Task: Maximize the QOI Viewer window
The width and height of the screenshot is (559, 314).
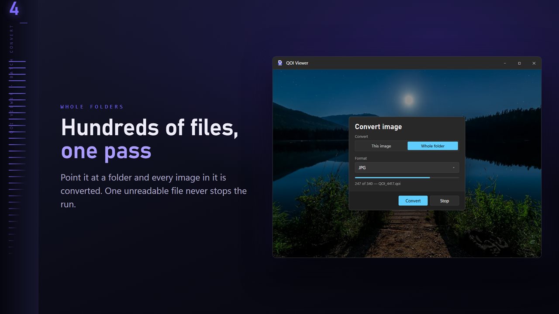Action: click(x=519, y=63)
